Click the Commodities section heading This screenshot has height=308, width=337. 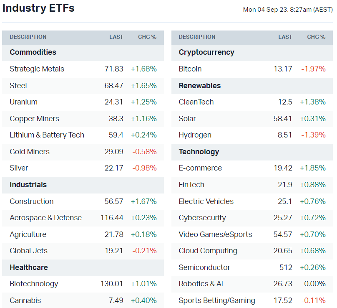click(33, 52)
